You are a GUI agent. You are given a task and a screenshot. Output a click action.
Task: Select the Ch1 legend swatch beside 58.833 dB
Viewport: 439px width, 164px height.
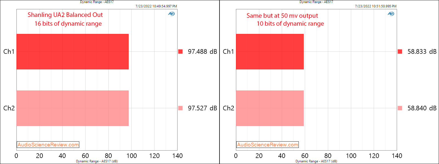point(400,51)
